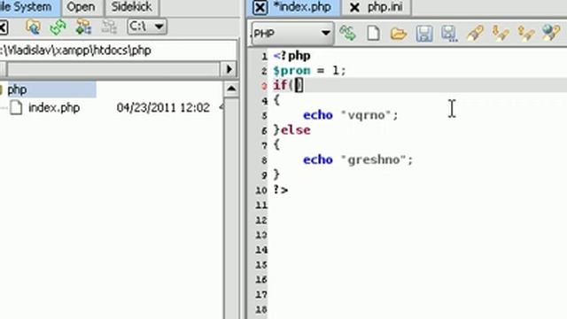Click line number 1 in gutter

tap(264, 57)
